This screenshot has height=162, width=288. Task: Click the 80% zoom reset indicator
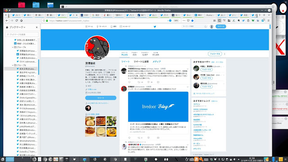point(176,21)
